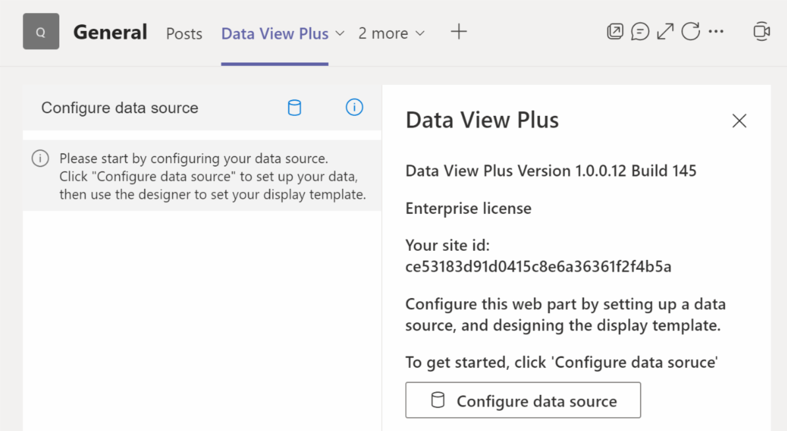Pop out the tab in new window
This screenshot has width=787, height=431.
615,32
